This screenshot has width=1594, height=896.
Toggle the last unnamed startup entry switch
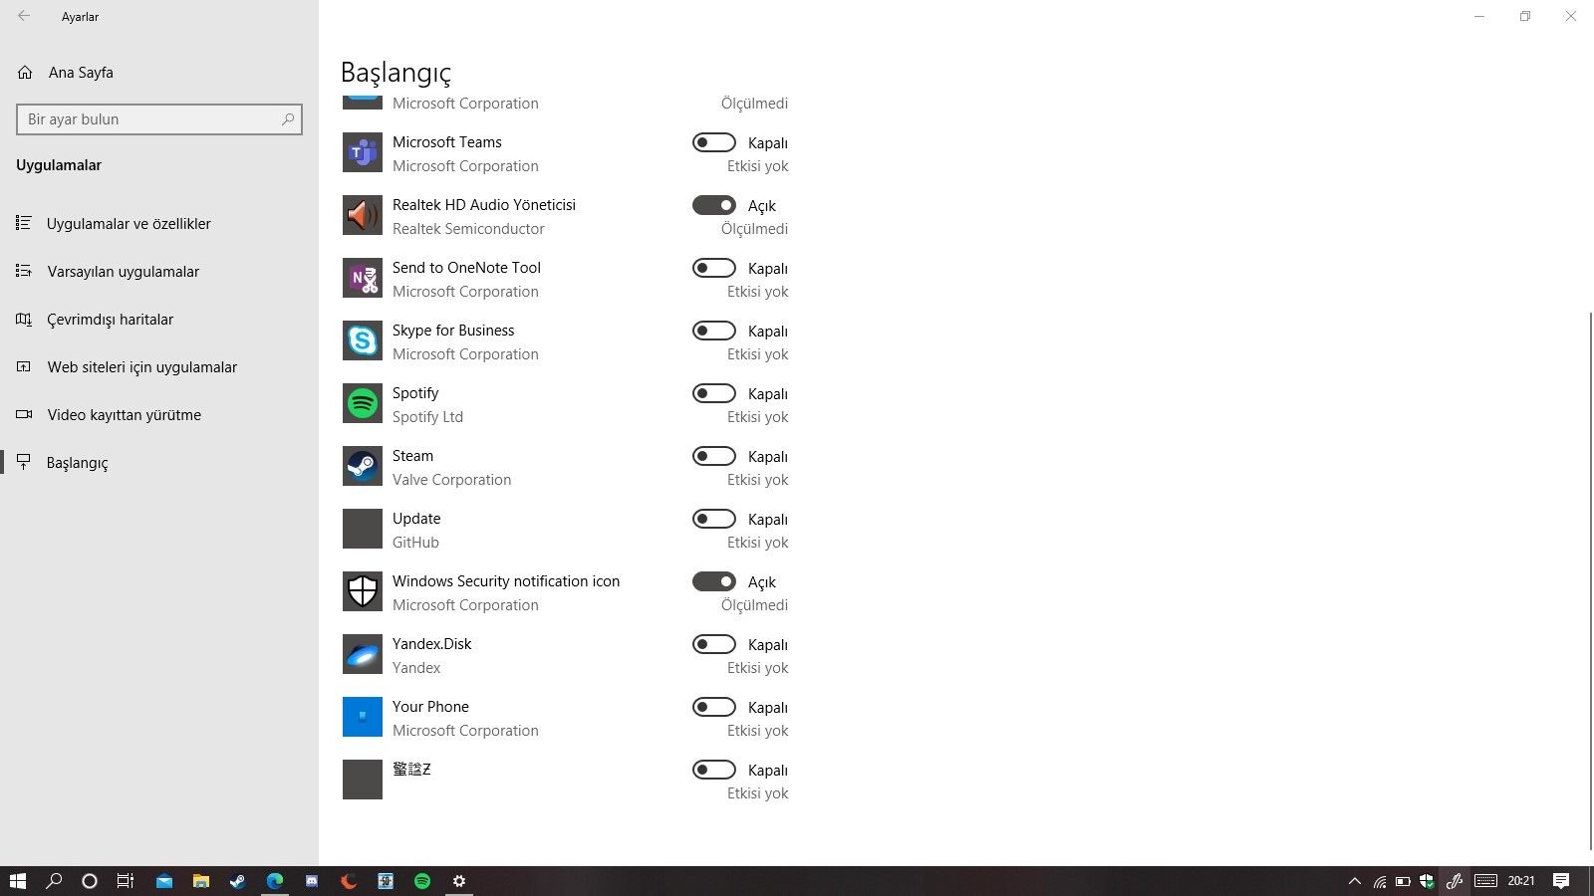(714, 770)
